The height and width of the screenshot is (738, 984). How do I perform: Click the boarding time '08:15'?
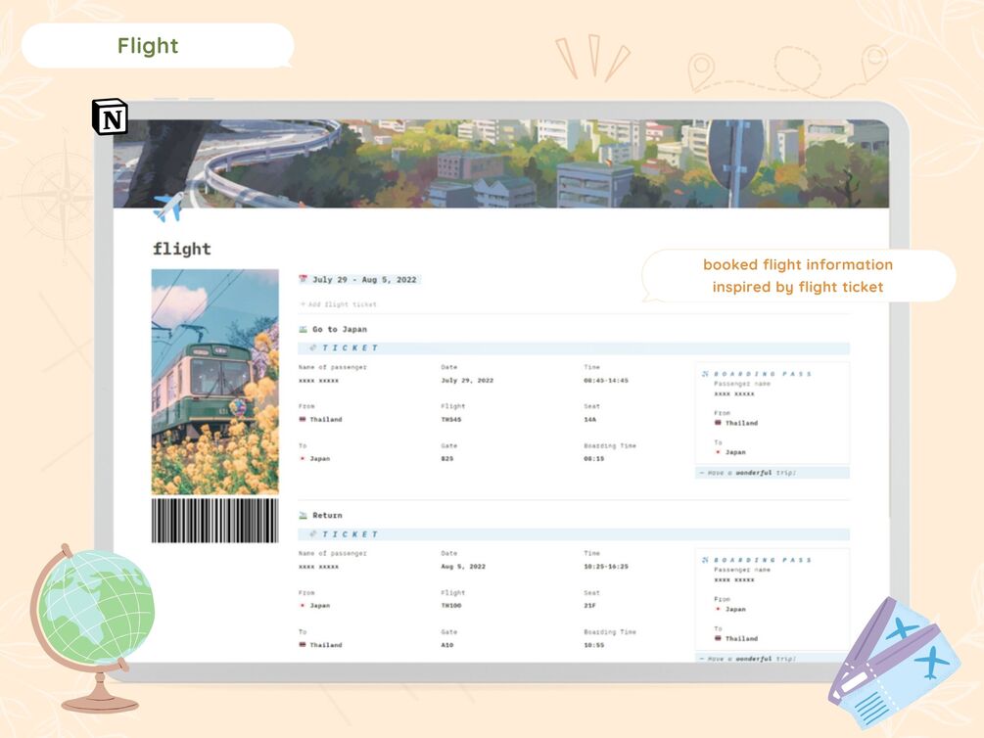[593, 459]
